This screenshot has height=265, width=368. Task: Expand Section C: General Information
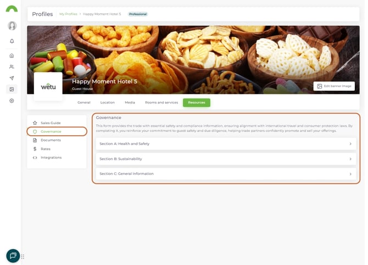pyautogui.click(x=226, y=174)
